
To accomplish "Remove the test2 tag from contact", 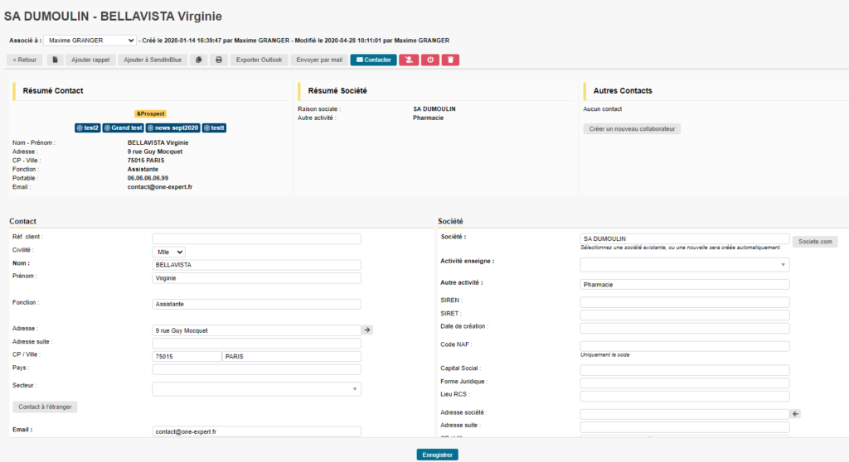I will (80, 128).
